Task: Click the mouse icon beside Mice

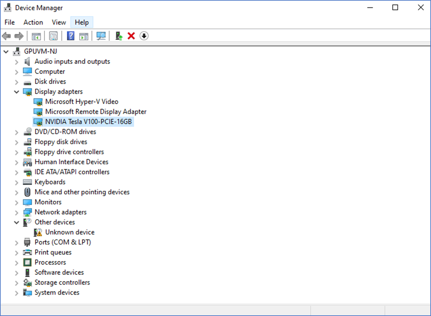Action: [27, 192]
